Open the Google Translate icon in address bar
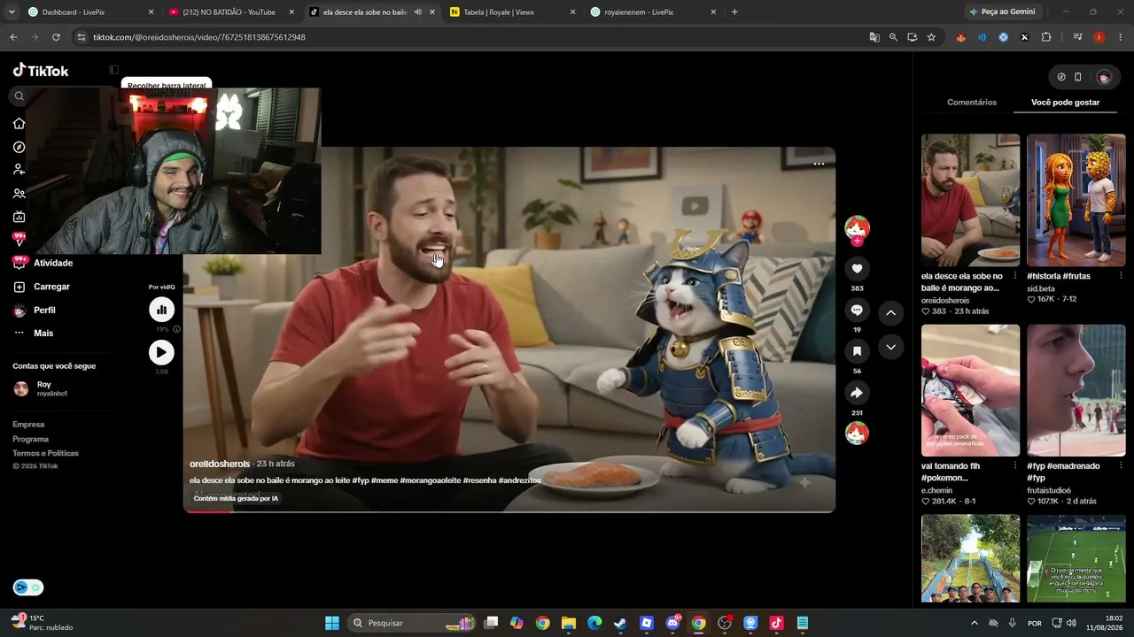 click(x=874, y=37)
